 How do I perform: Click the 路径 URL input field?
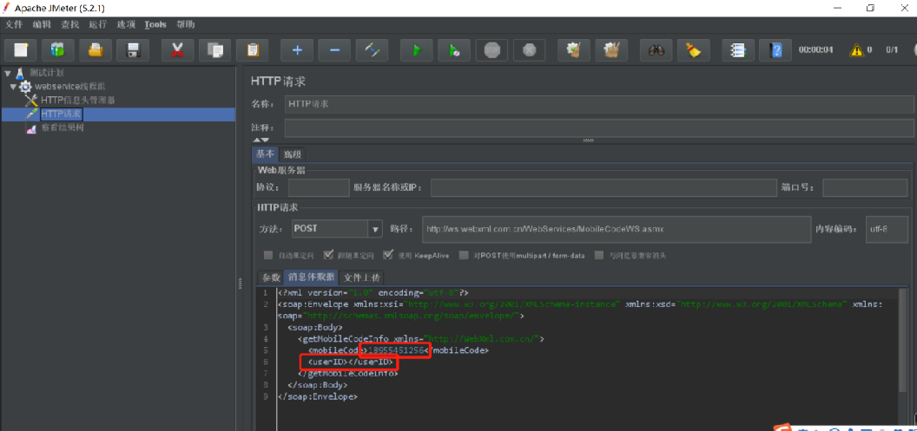tap(616, 229)
